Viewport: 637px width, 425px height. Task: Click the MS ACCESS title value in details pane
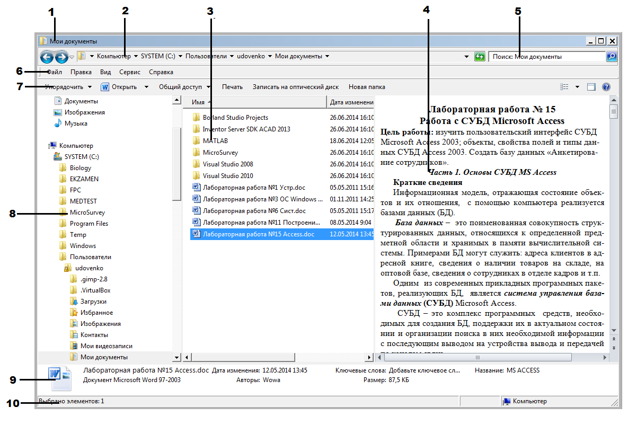coord(523,370)
